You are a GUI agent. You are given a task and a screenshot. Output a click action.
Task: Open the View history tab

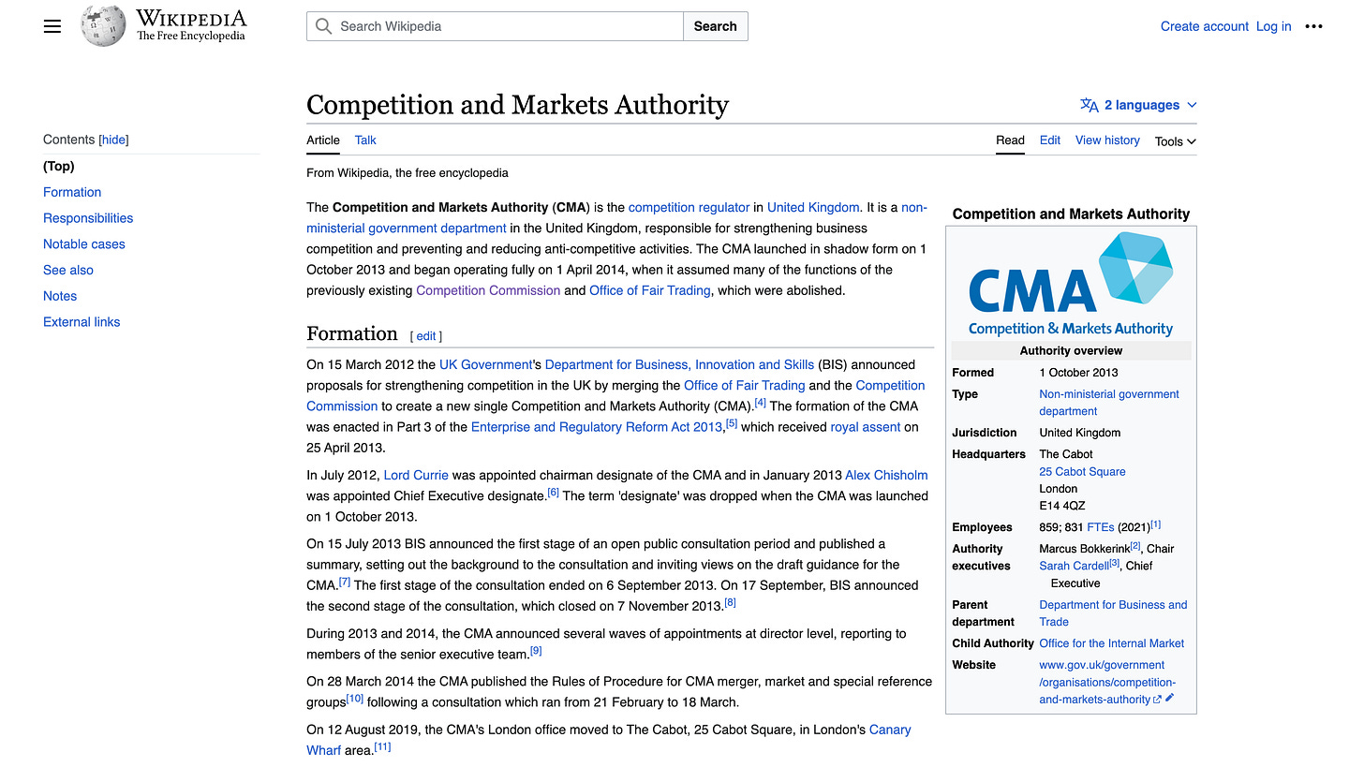click(x=1107, y=140)
